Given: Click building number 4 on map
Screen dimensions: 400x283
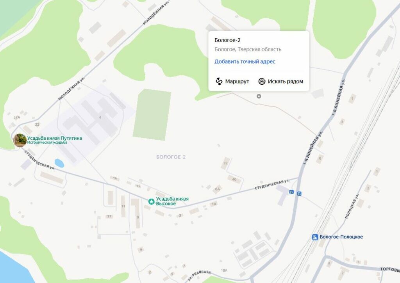Looking at the screenshot, I should pos(100,117).
